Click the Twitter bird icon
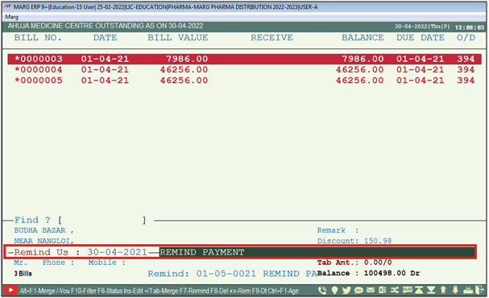Image resolution: width=489 pixels, height=298 pixels. (x=346, y=290)
